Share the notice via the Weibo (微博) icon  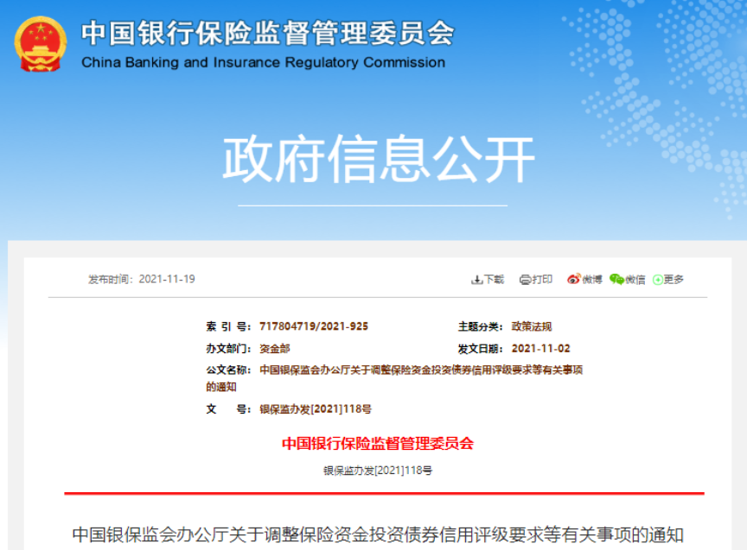(x=574, y=279)
